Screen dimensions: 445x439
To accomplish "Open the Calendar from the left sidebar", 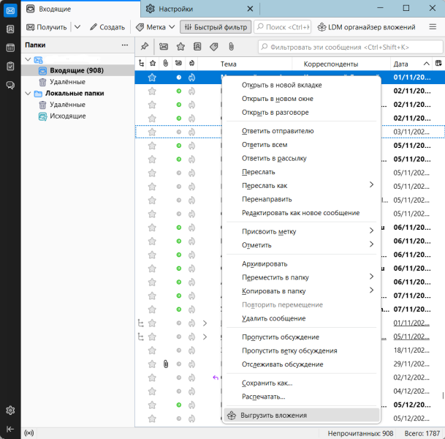I will click(10, 48).
